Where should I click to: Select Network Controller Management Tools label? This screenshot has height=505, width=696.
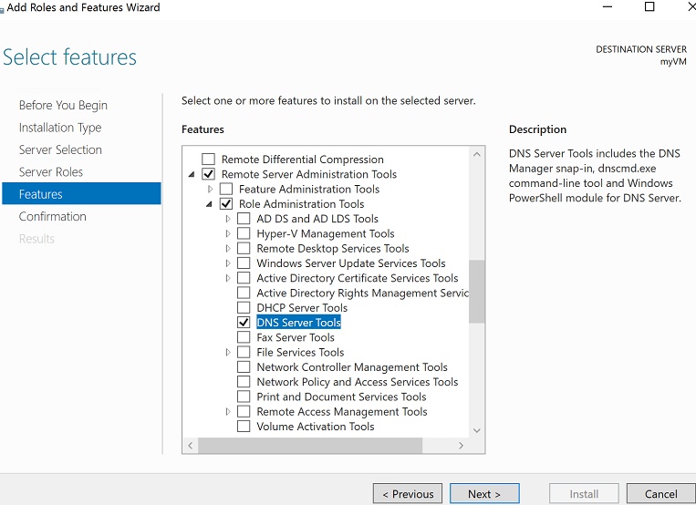click(352, 367)
